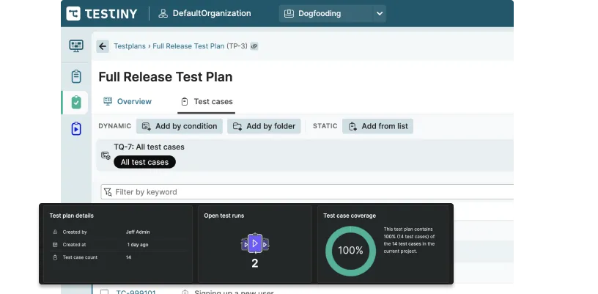598x294 pixels.
Task: Click the open test runs play icon
Action: 254,243
